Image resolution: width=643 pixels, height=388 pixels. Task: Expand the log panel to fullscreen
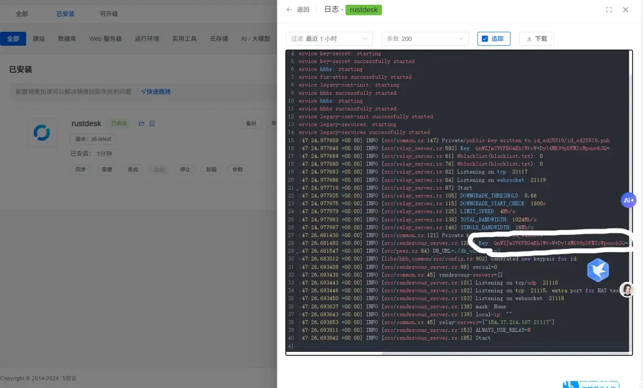point(609,9)
